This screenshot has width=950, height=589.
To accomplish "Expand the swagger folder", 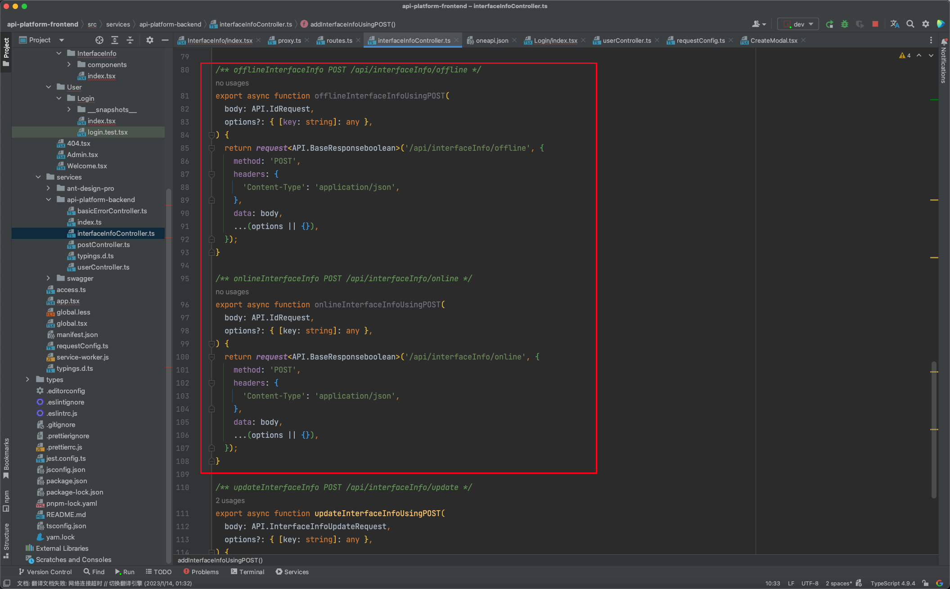I will 49,279.
